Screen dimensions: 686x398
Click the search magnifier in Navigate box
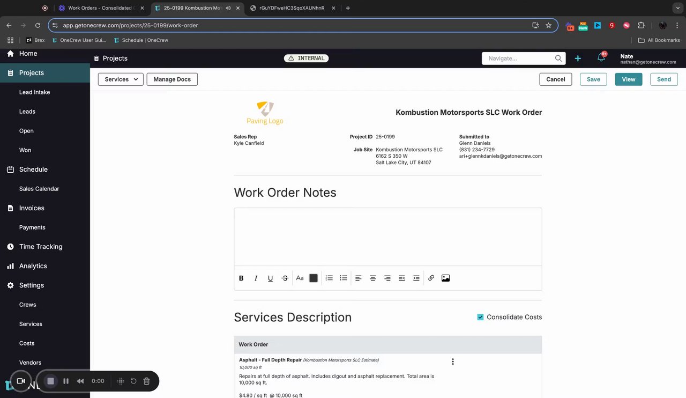pos(558,58)
